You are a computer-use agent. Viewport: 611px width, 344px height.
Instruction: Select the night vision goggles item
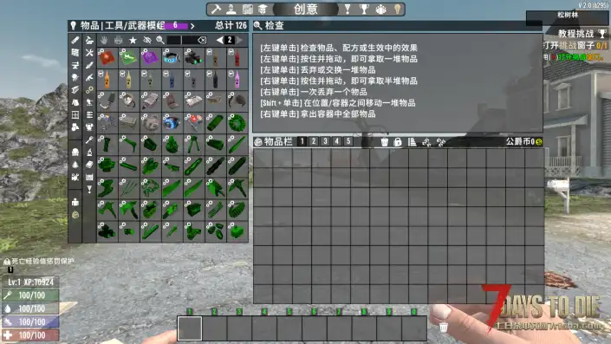click(x=193, y=58)
